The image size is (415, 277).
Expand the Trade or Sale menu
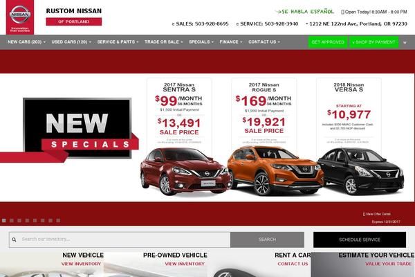163,42
